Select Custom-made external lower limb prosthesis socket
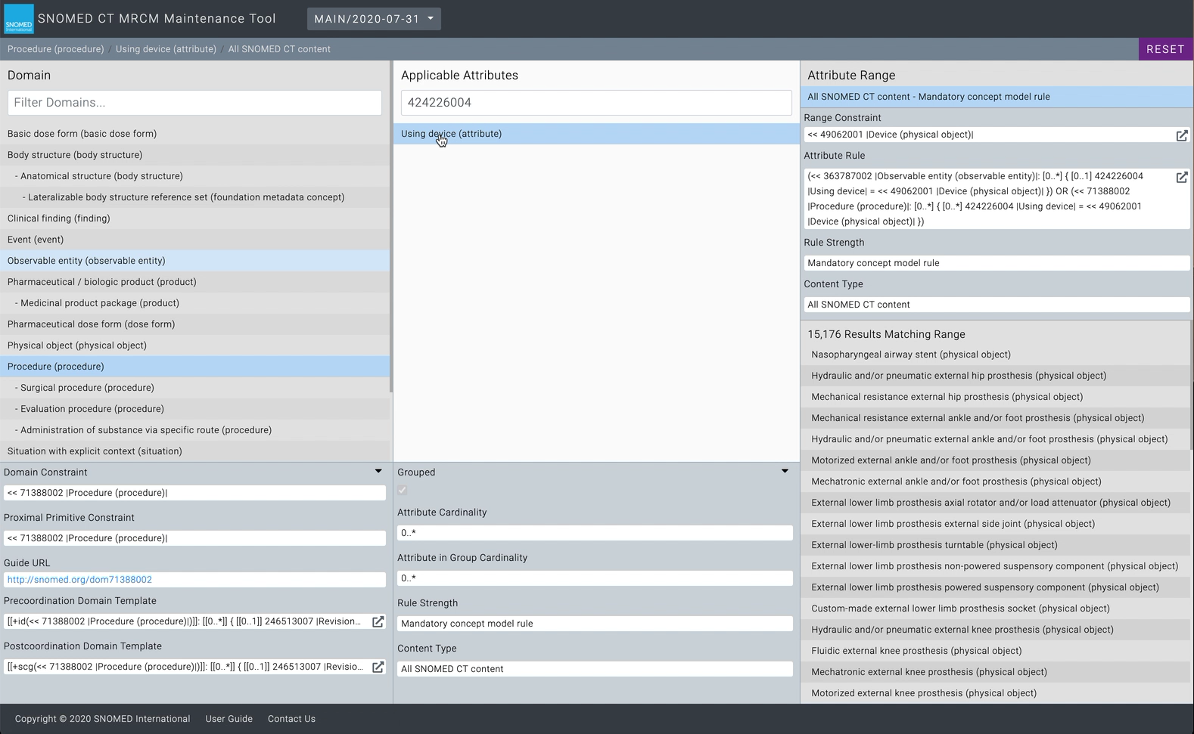The image size is (1194, 734). tap(995, 609)
